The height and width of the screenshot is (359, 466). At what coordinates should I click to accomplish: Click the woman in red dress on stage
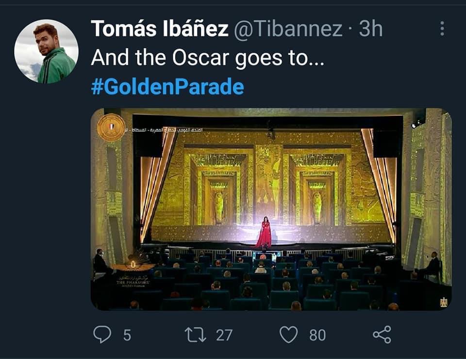point(264,233)
